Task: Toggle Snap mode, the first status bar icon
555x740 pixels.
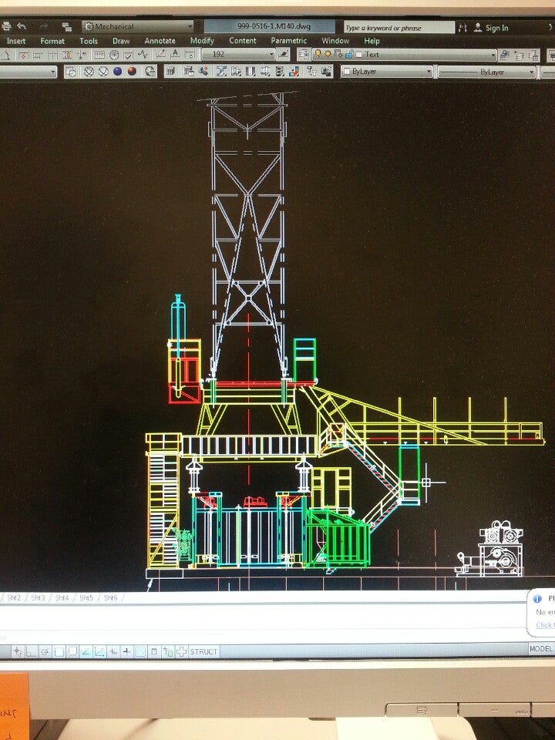Action: [x=18, y=652]
